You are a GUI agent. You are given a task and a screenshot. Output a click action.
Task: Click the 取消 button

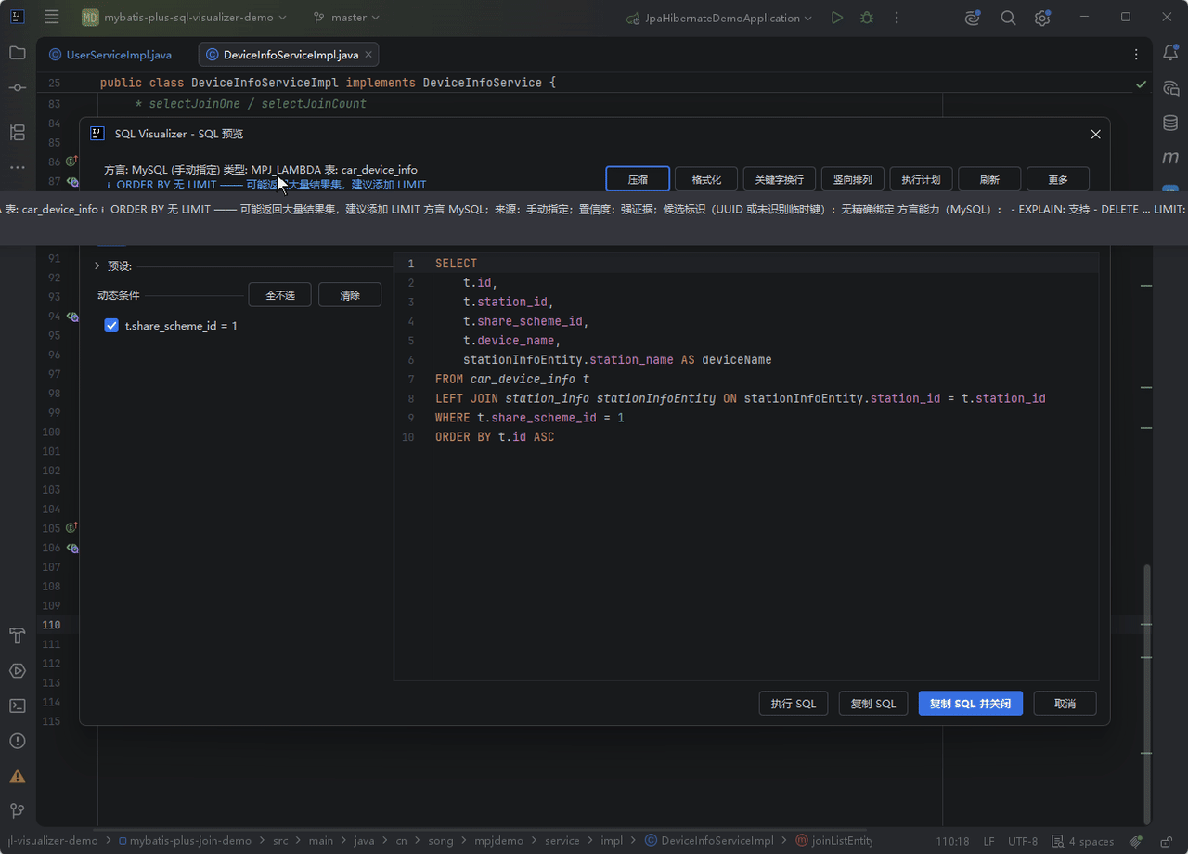point(1065,704)
